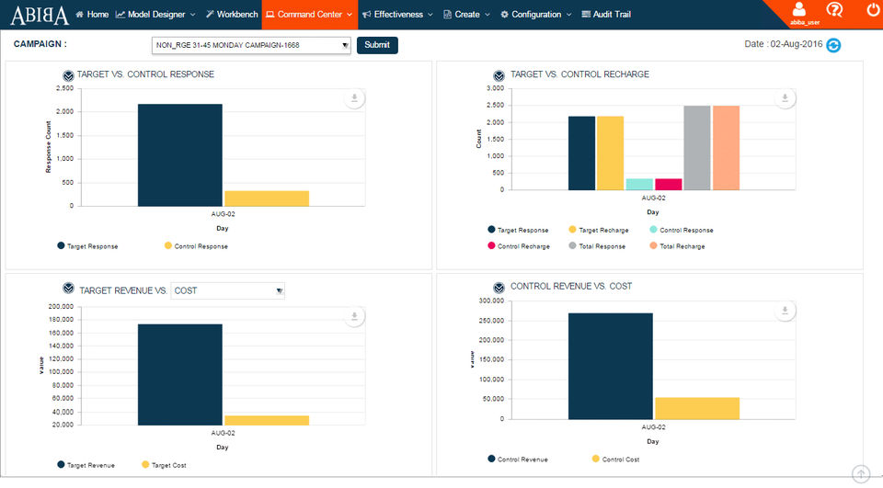Open the Audit Trail page
The image size is (883, 488).
coord(606,14)
